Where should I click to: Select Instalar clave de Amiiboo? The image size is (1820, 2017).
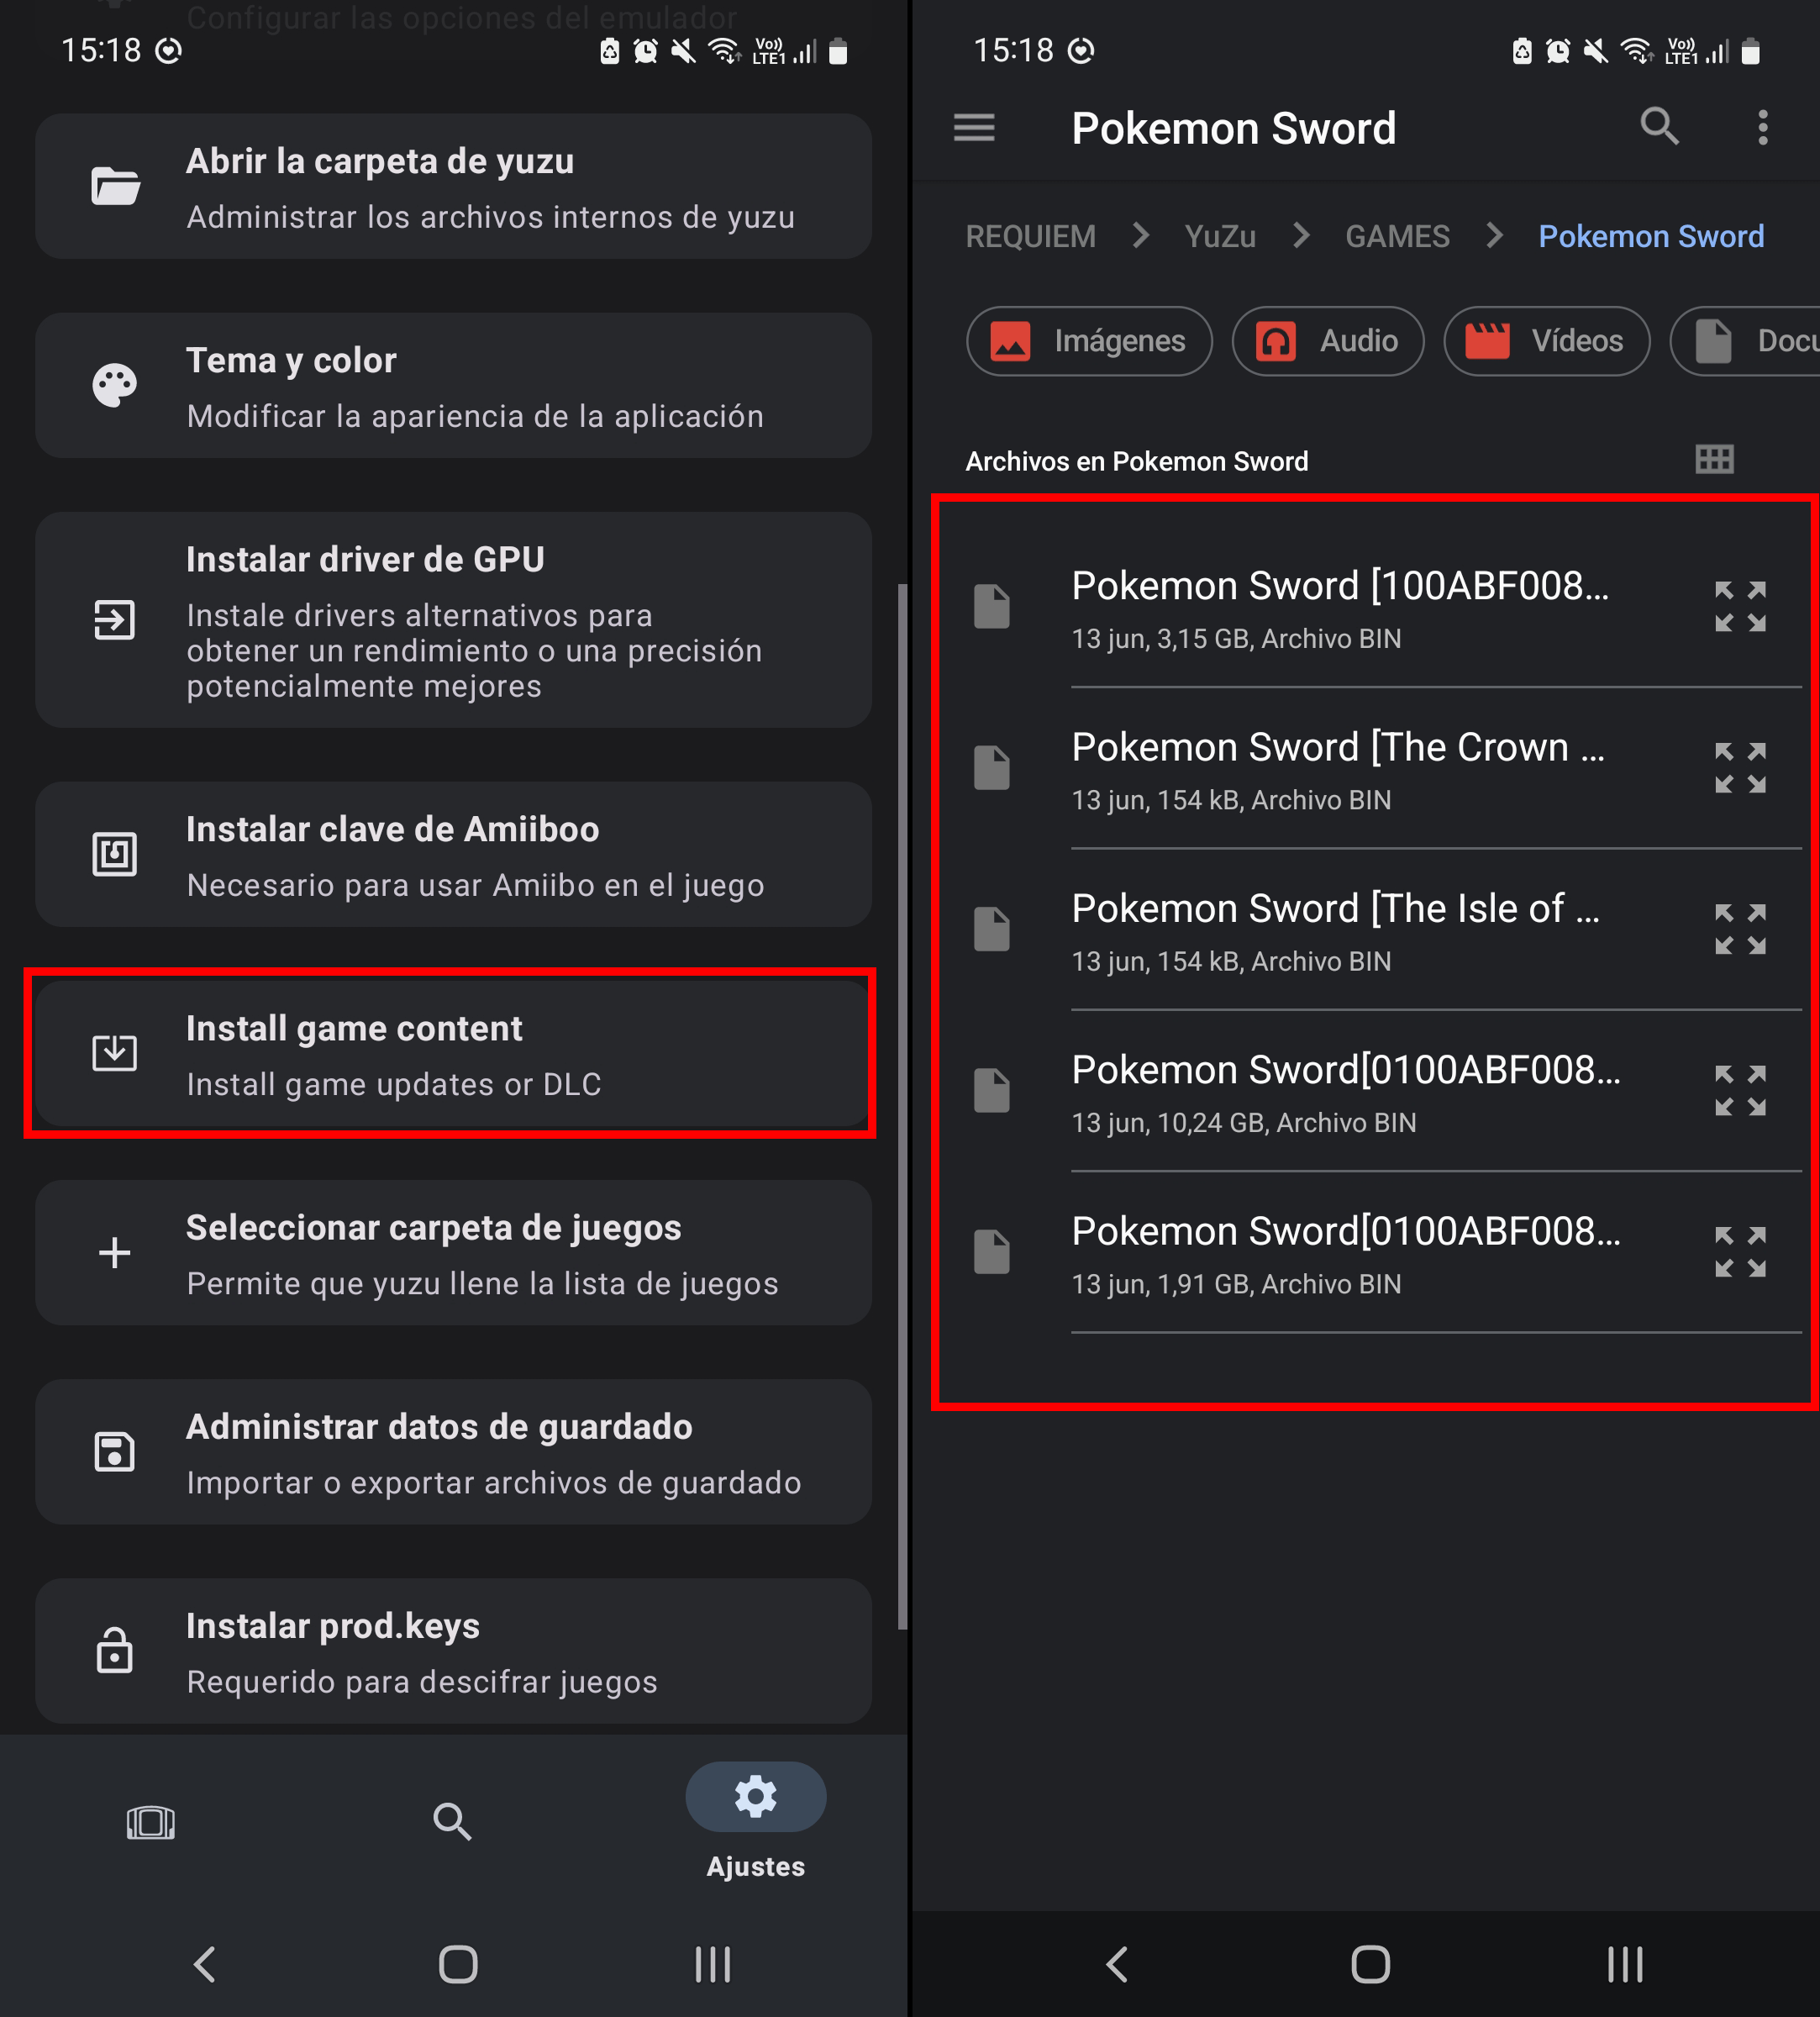click(x=453, y=854)
